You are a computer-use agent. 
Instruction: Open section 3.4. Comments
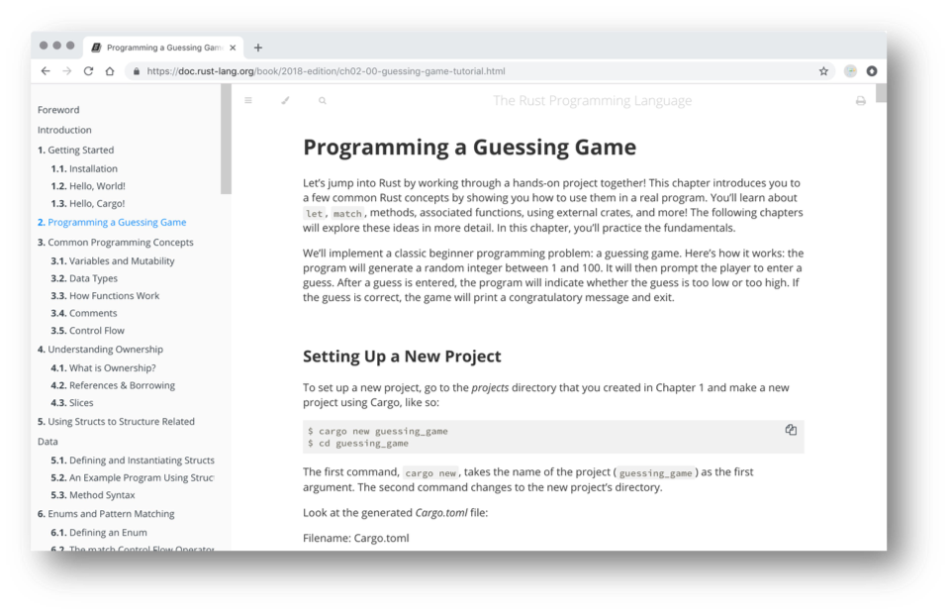tap(83, 313)
